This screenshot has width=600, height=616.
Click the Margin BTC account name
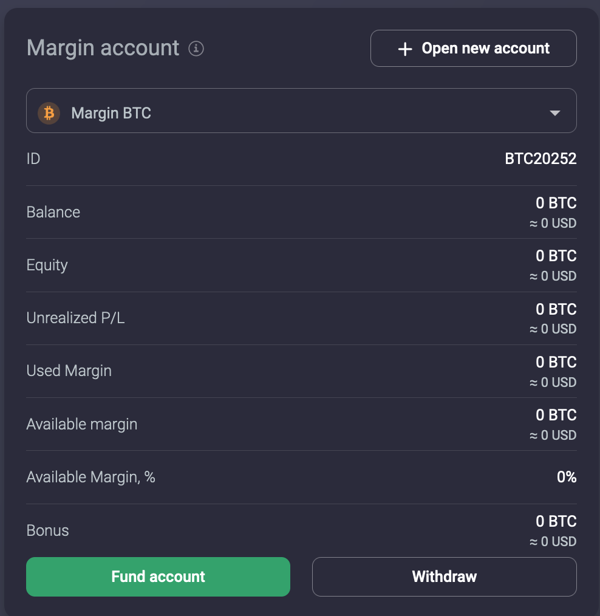111,112
